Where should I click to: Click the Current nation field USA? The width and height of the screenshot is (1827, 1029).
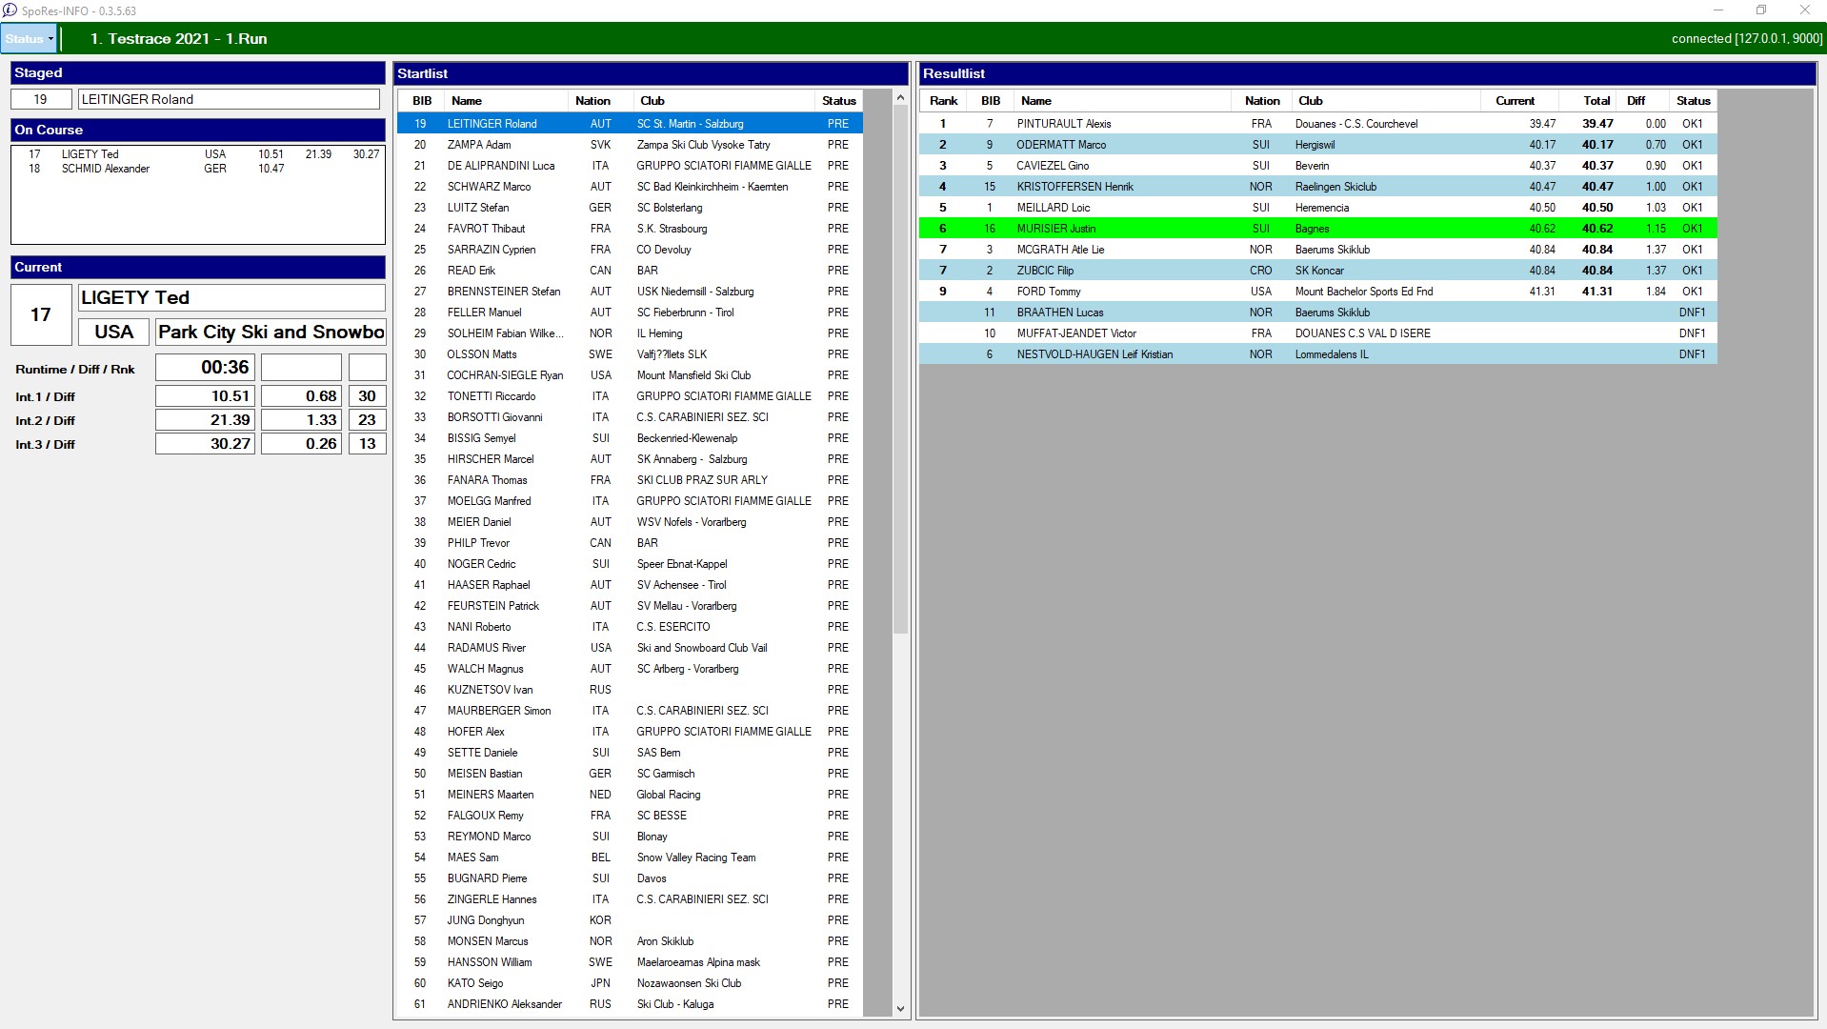click(x=114, y=332)
